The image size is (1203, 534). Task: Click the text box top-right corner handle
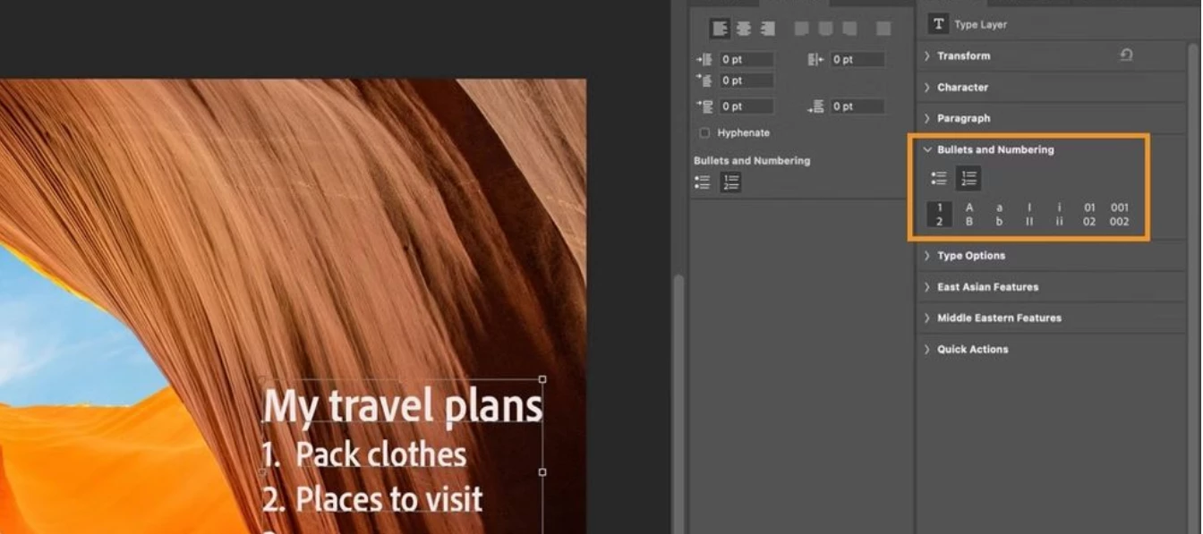[x=542, y=379]
